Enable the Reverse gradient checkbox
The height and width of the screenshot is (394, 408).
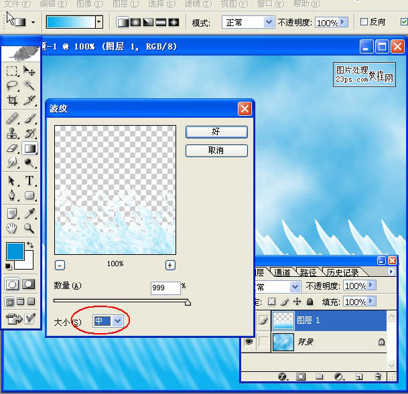pos(364,22)
